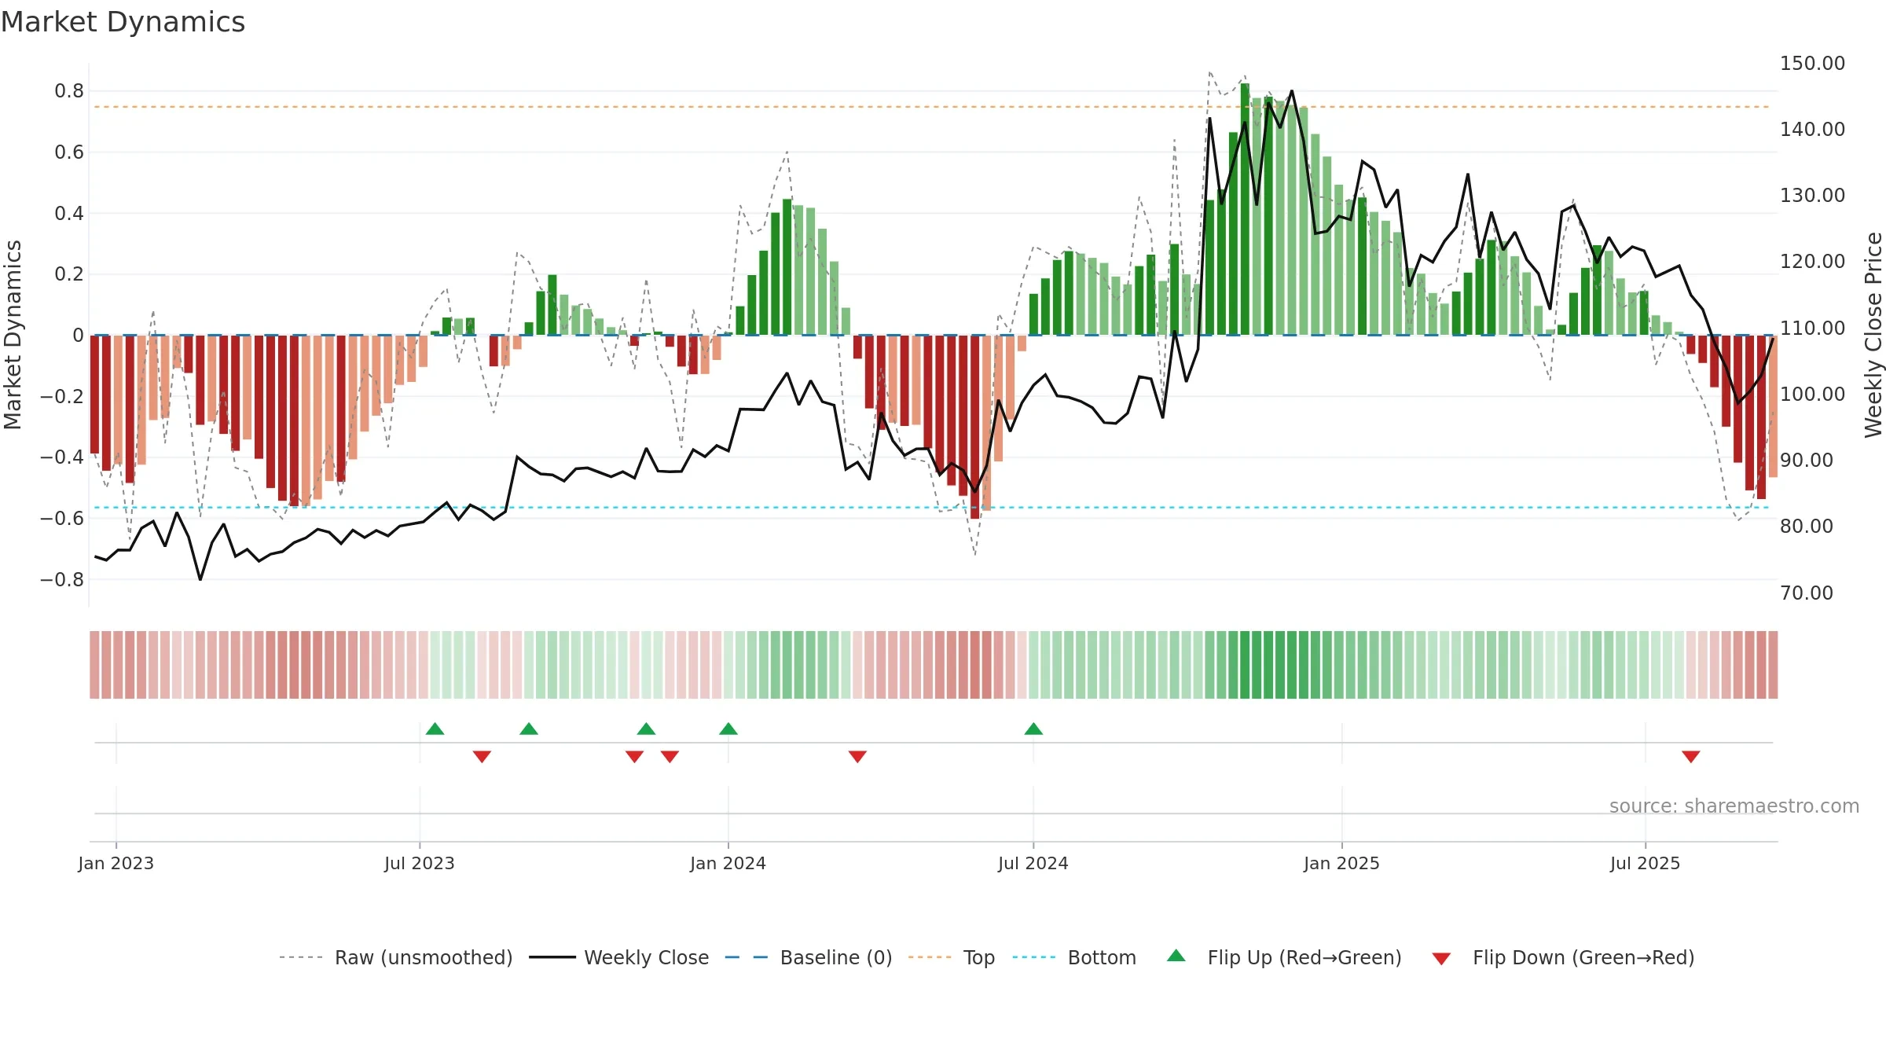Click the green flip-up marker just after Jul 2023
The height and width of the screenshot is (1061, 1886).
coord(435,729)
